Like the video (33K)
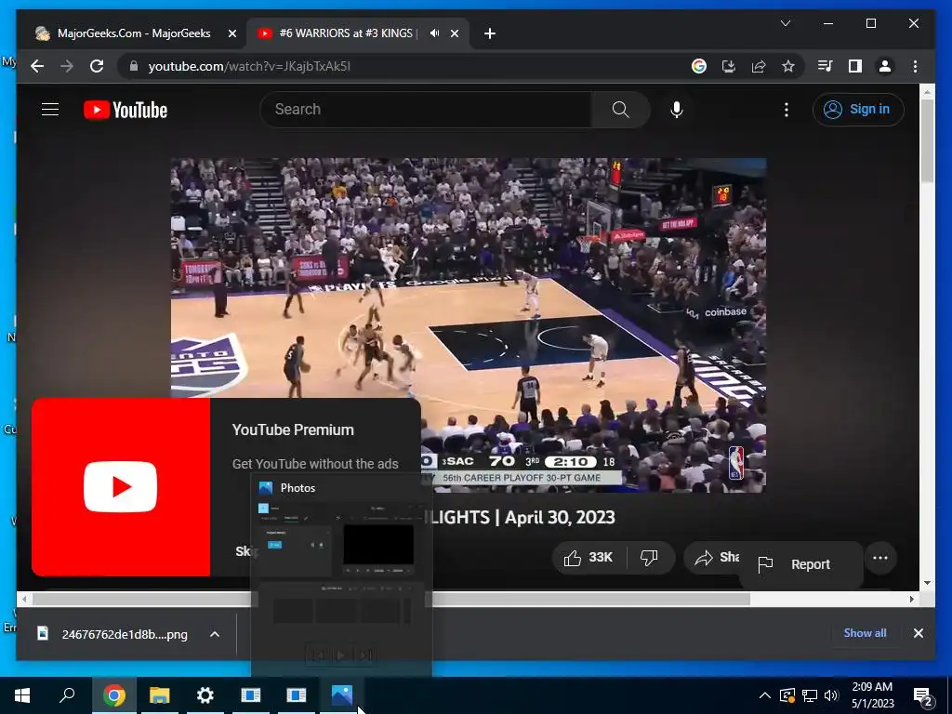The width and height of the screenshot is (952, 714). 588,558
